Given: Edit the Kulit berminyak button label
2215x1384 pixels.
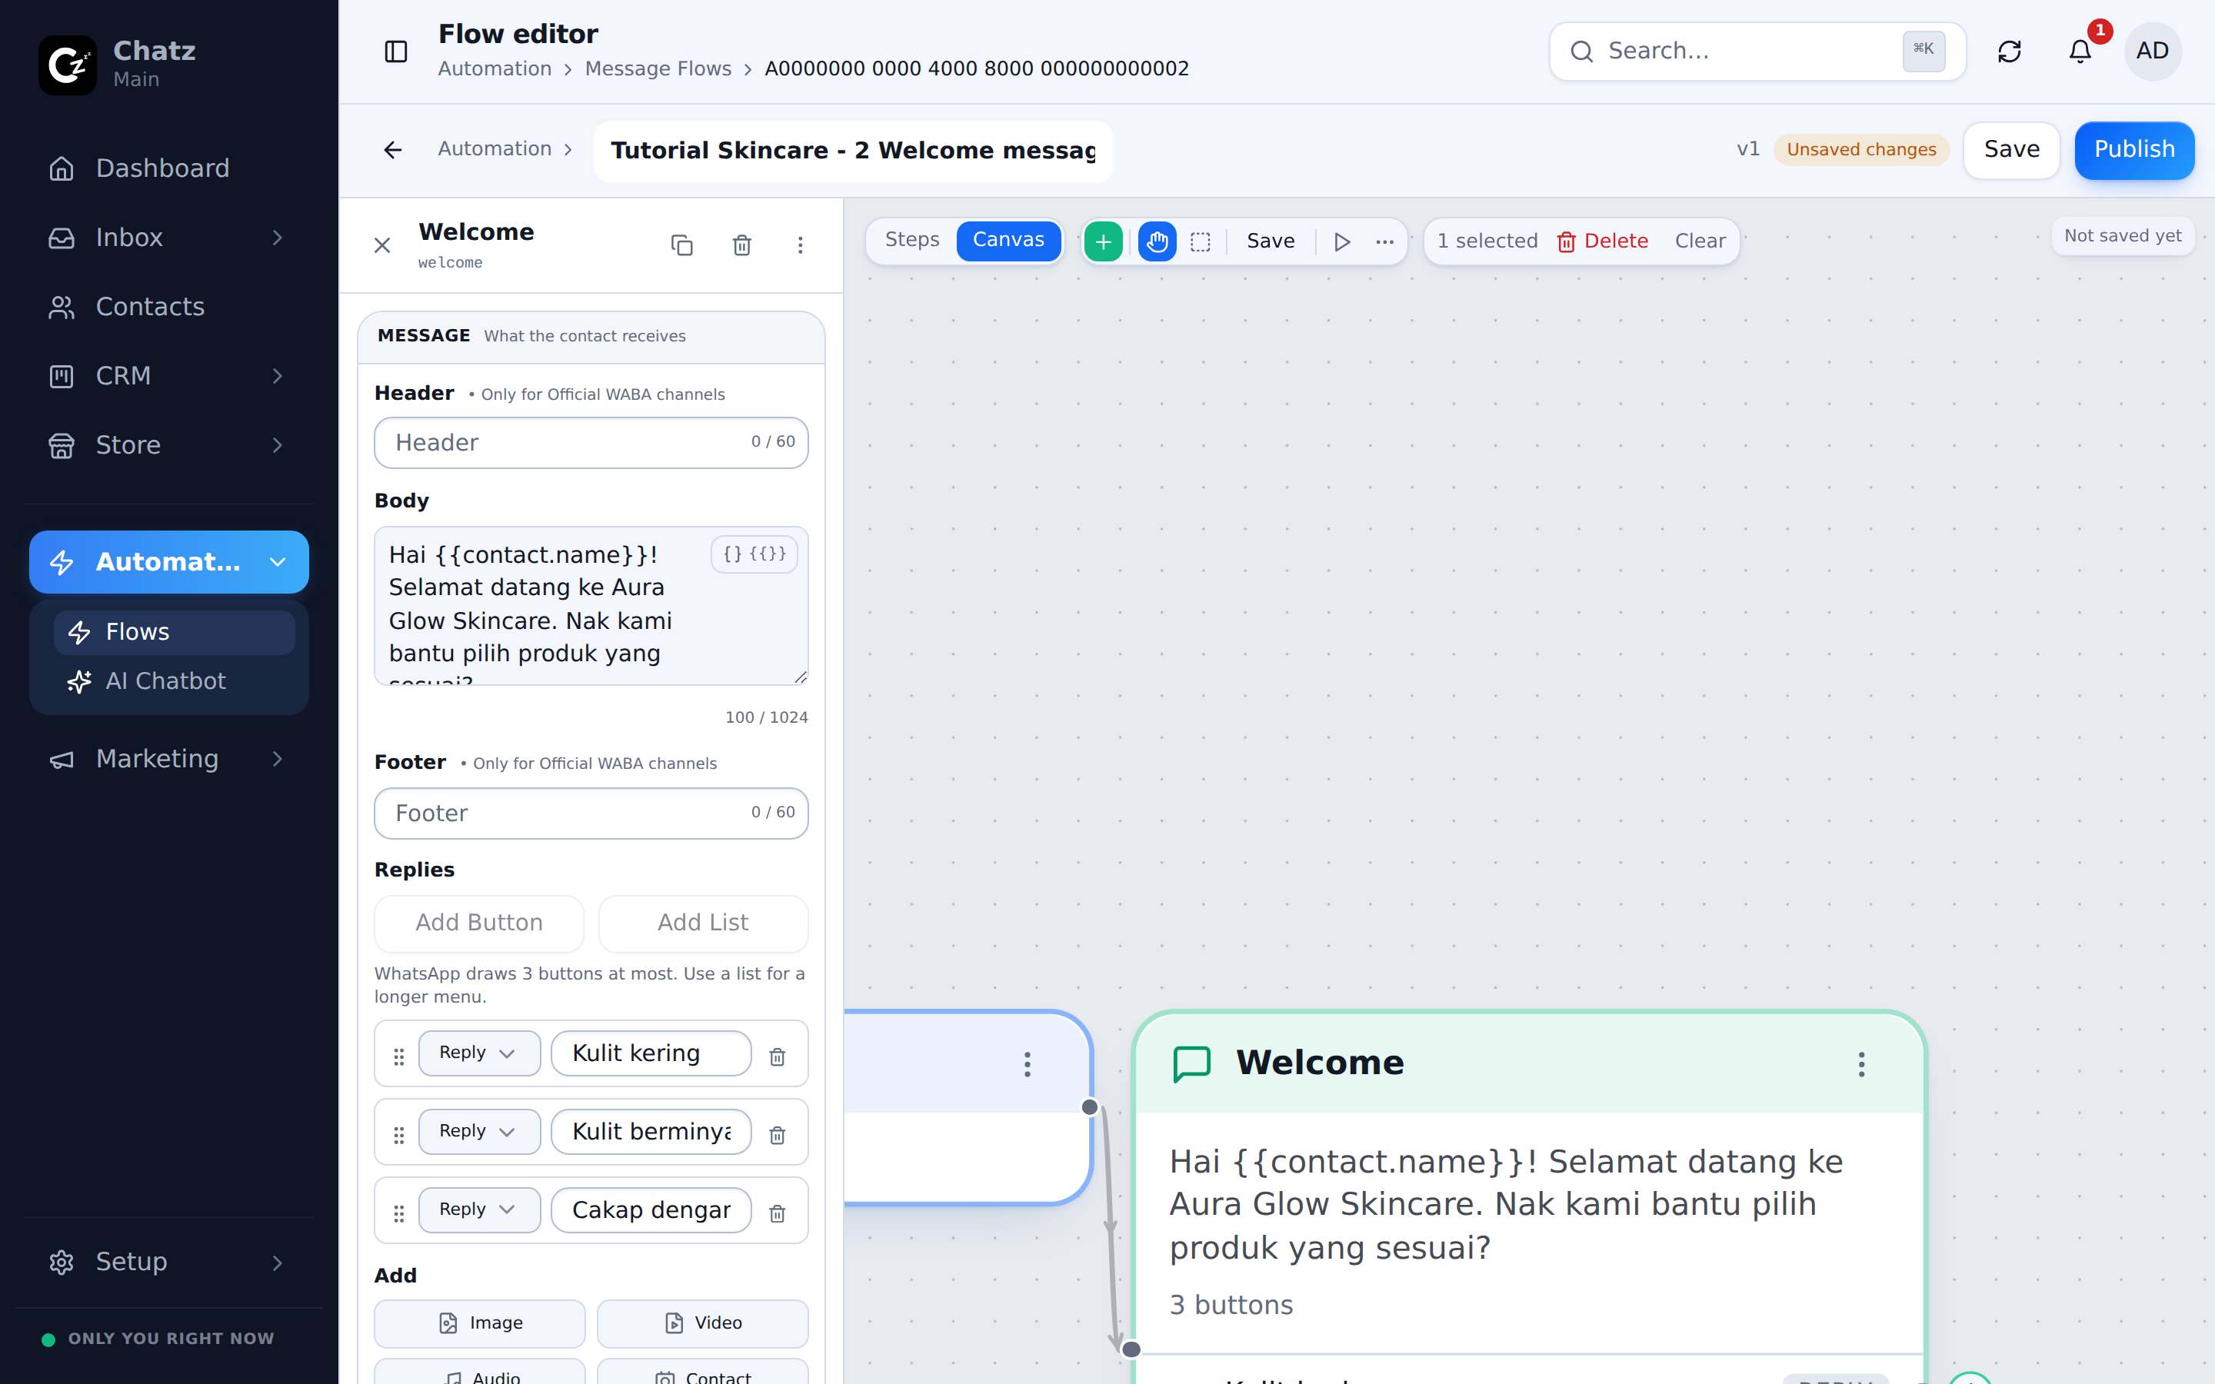Looking at the screenshot, I should click(x=651, y=1133).
